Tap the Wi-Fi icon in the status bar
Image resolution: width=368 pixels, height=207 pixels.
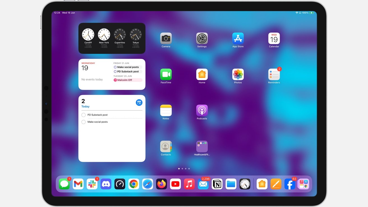click(x=297, y=13)
